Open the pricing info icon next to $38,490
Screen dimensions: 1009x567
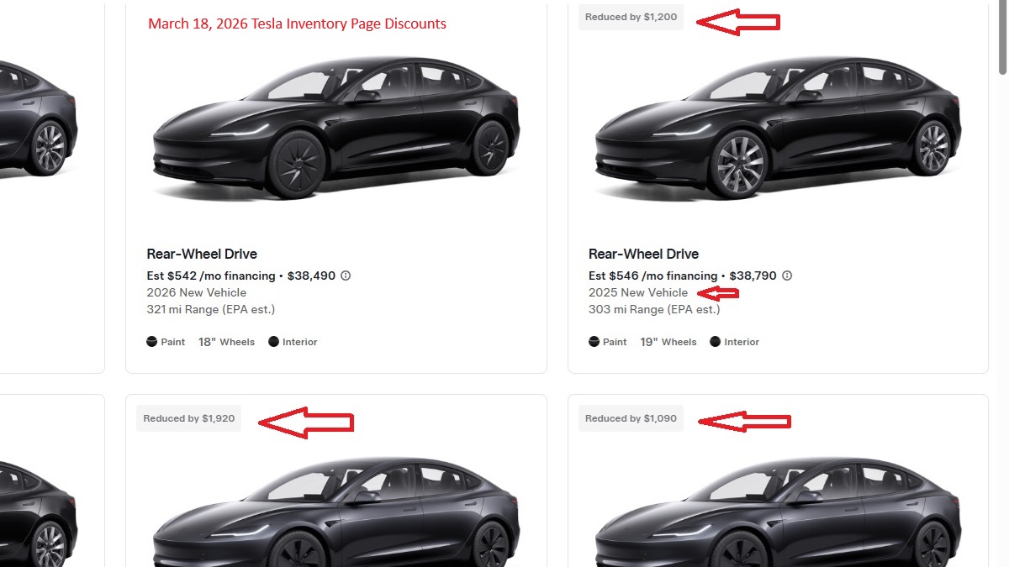pos(347,276)
